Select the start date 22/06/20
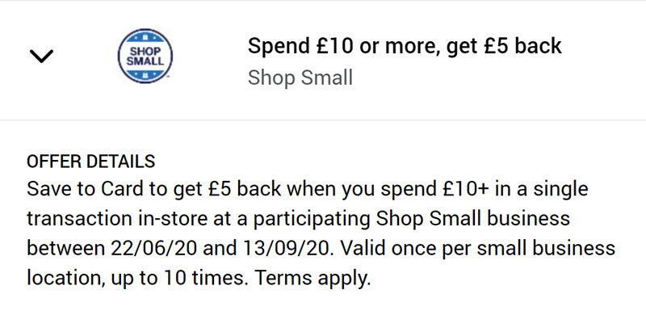Viewport: 646px width, 315px height. tap(154, 249)
